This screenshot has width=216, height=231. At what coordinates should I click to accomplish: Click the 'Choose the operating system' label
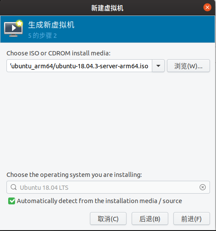(74, 175)
